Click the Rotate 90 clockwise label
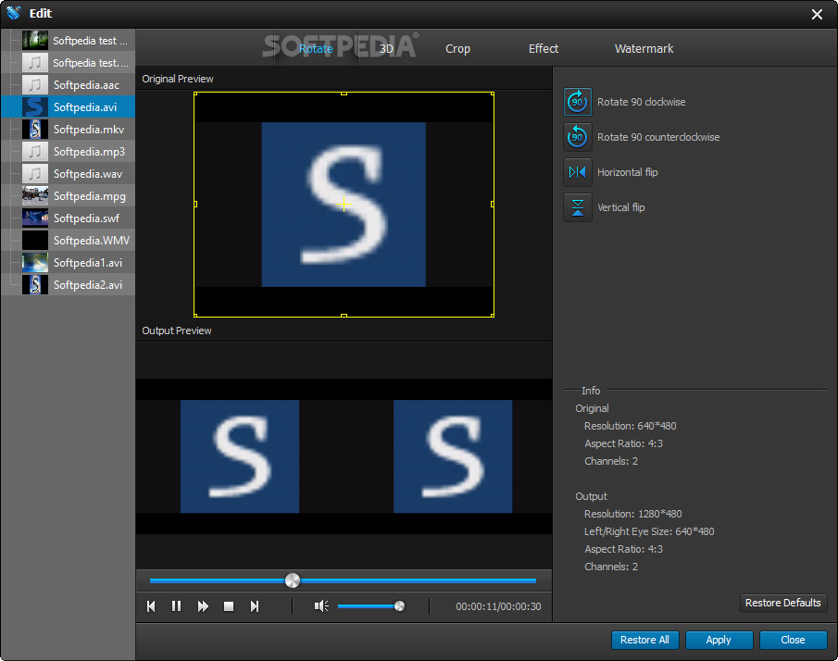 tap(642, 102)
